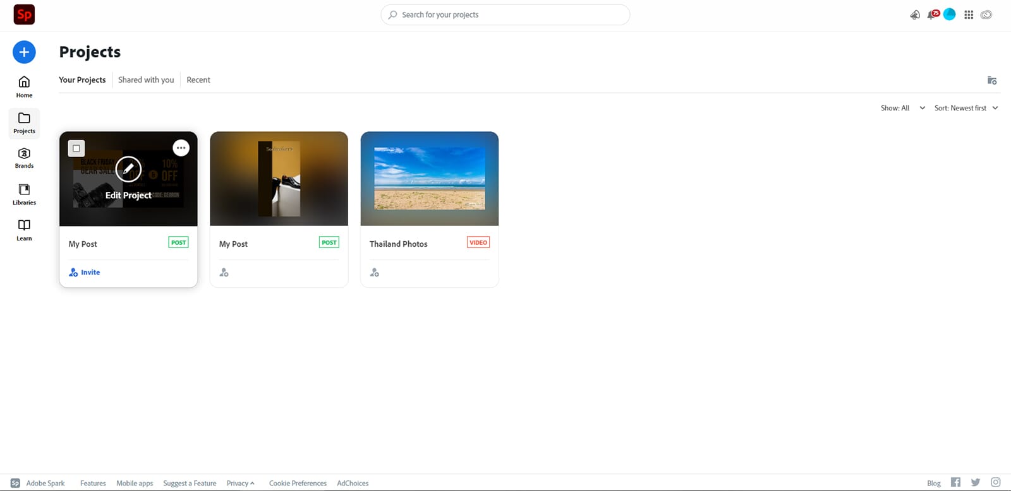Click the VIDEO badge on Thailand Photos

coord(478,242)
